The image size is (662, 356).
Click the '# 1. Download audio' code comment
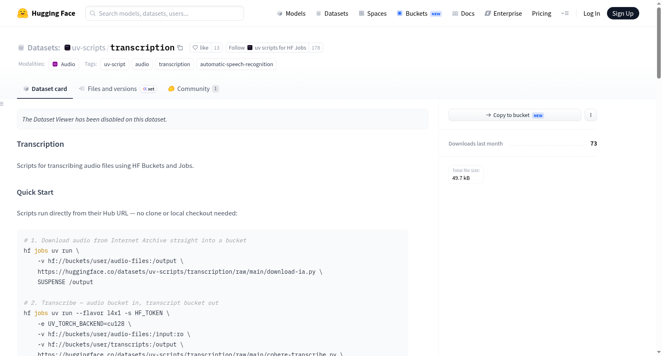(x=135, y=240)
